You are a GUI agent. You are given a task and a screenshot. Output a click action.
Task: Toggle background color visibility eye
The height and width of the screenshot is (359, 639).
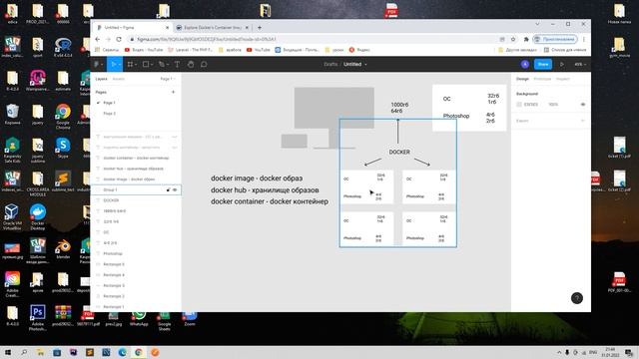coord(583,105)
